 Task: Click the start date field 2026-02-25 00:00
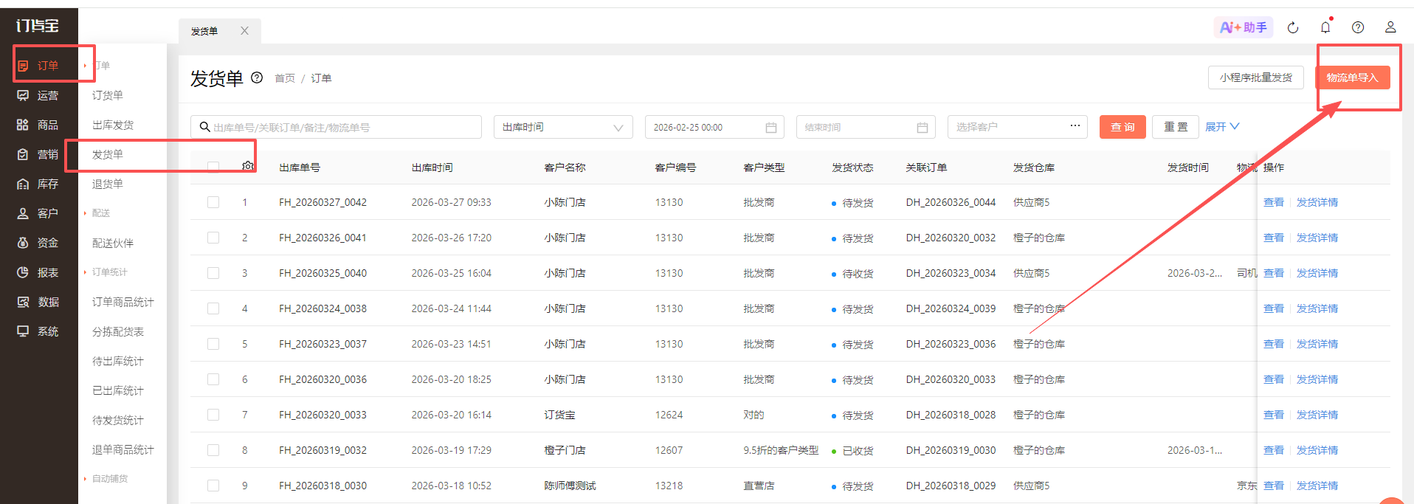pos(714,127)
